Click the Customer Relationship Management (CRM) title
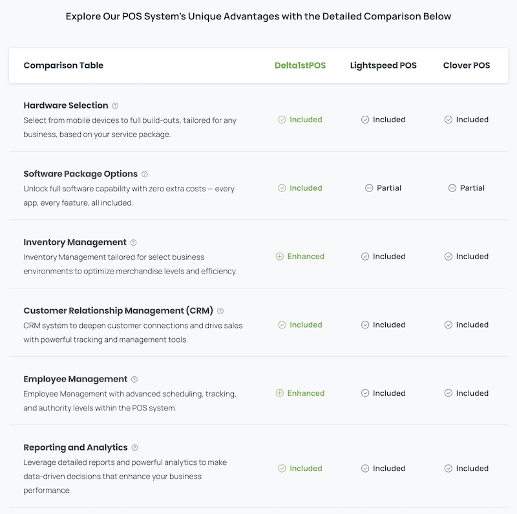517x514 pixels. [x=118, y=311]
